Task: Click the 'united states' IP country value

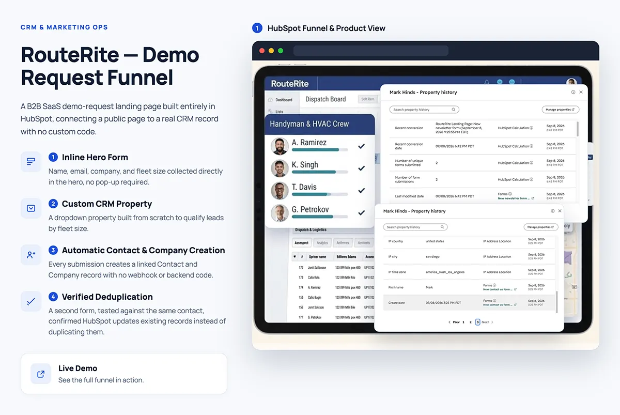Action: tap(435, 241)
